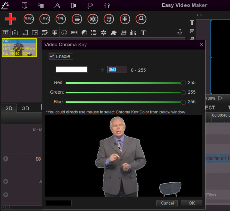Click the download arrow icon
The height and width of the screenshot is (211, 230).
(x=180, y=32)
